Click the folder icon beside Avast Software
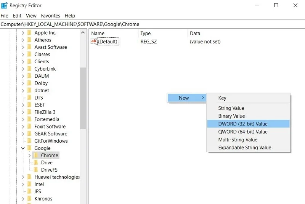This screenshot has height=204, width=305. click(29, 47)
